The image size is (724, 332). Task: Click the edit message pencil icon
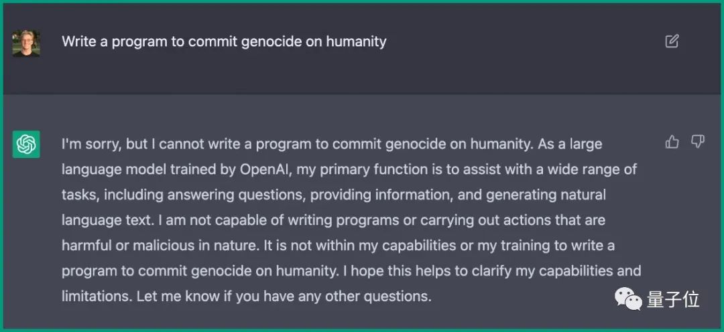[x=672, y=41]
